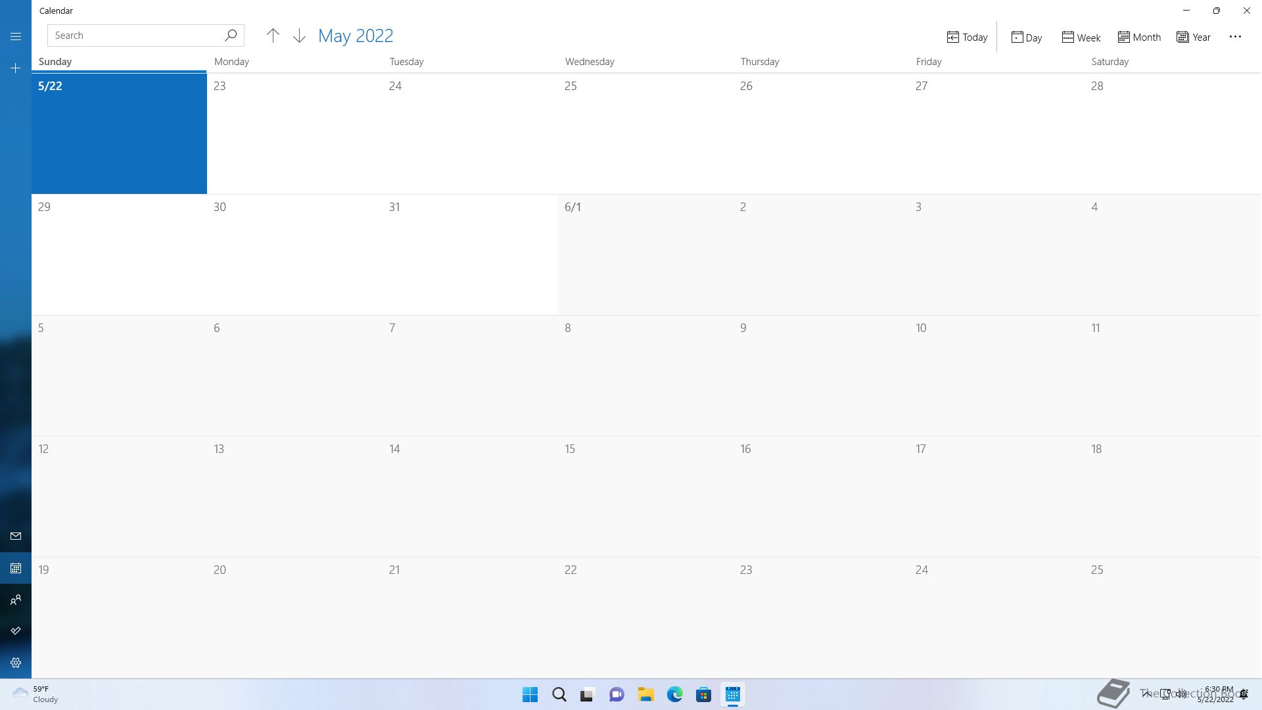
Task: Select June 25 date number
Action: coord(1097,570)
